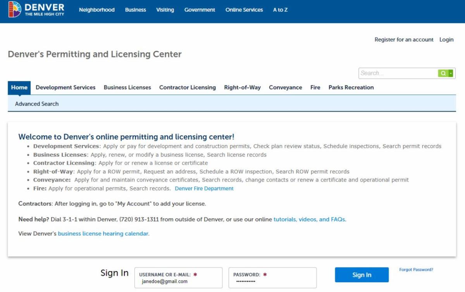Viewport: 465px width, 292px height.
Task: Open the Online Services menu
Action: coord(244,10)
